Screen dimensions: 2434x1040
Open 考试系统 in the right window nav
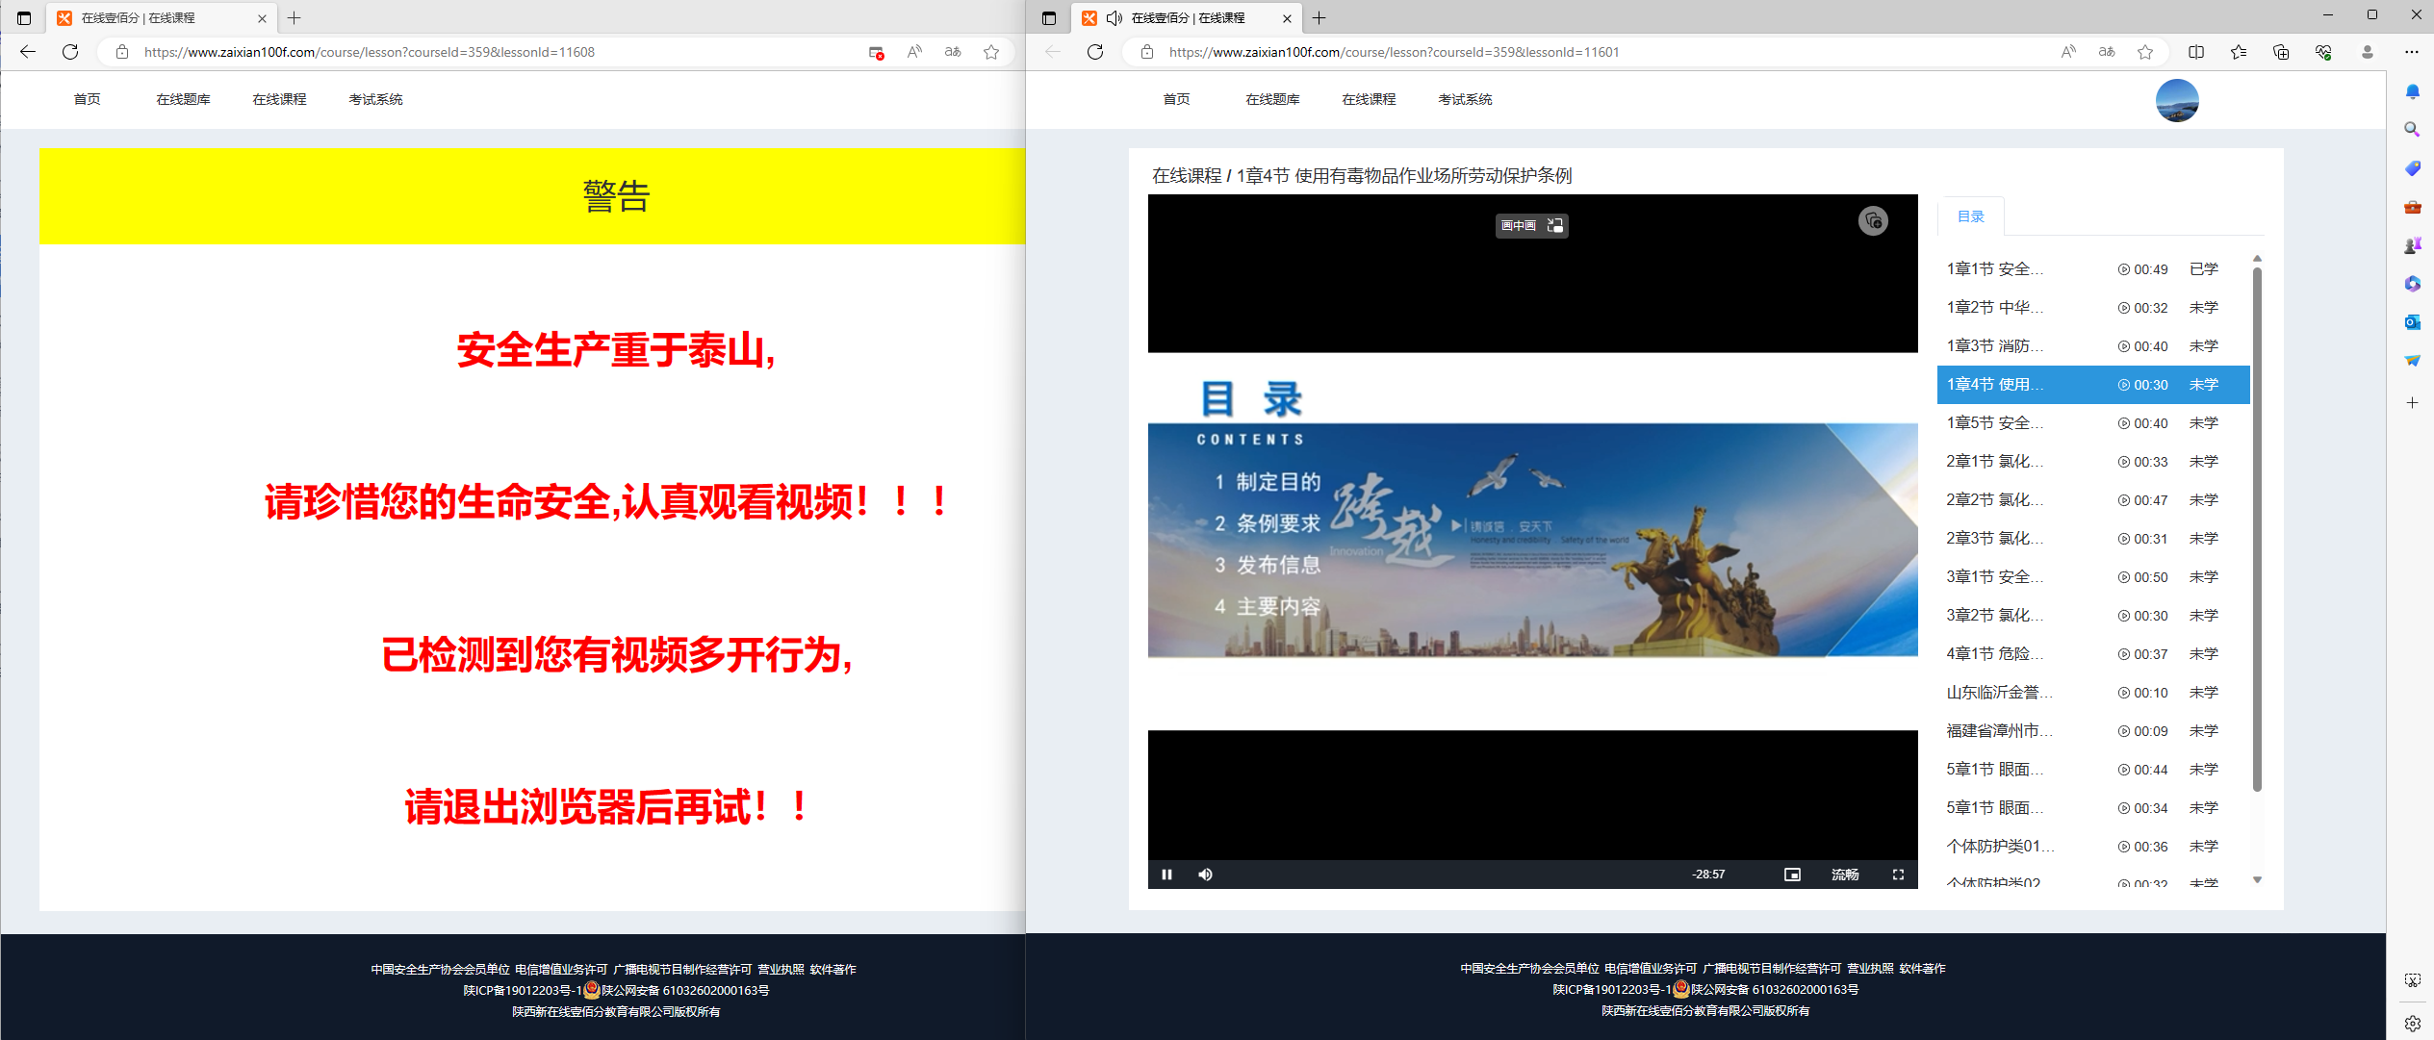coord(1465,99)
